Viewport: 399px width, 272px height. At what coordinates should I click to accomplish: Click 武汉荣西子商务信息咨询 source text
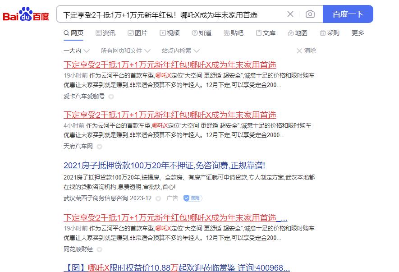pos(96,198)
